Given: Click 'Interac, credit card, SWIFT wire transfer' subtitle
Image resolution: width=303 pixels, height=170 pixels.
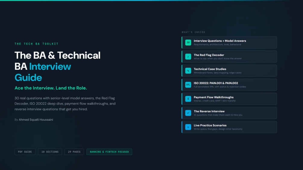Looking at the screenshot, I should coord(215,101).
